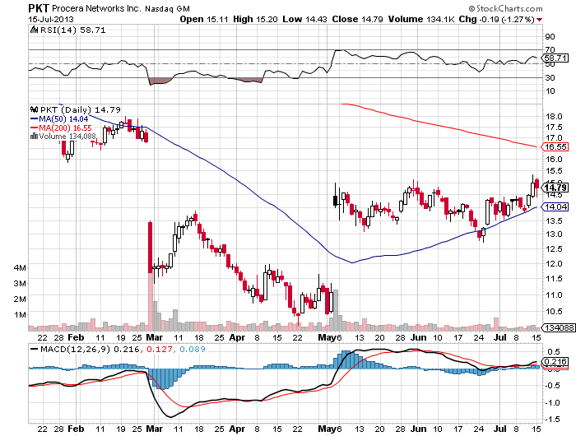Screen dimensions: 576x436
Task: Click the Volume 134,088 legend text
Action: [x=67, y=136]
